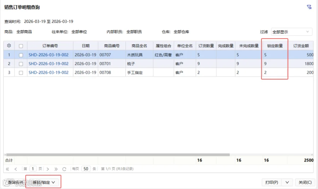
Task: Check the row 2 梳子 checkbox
Action: point(21,64)
